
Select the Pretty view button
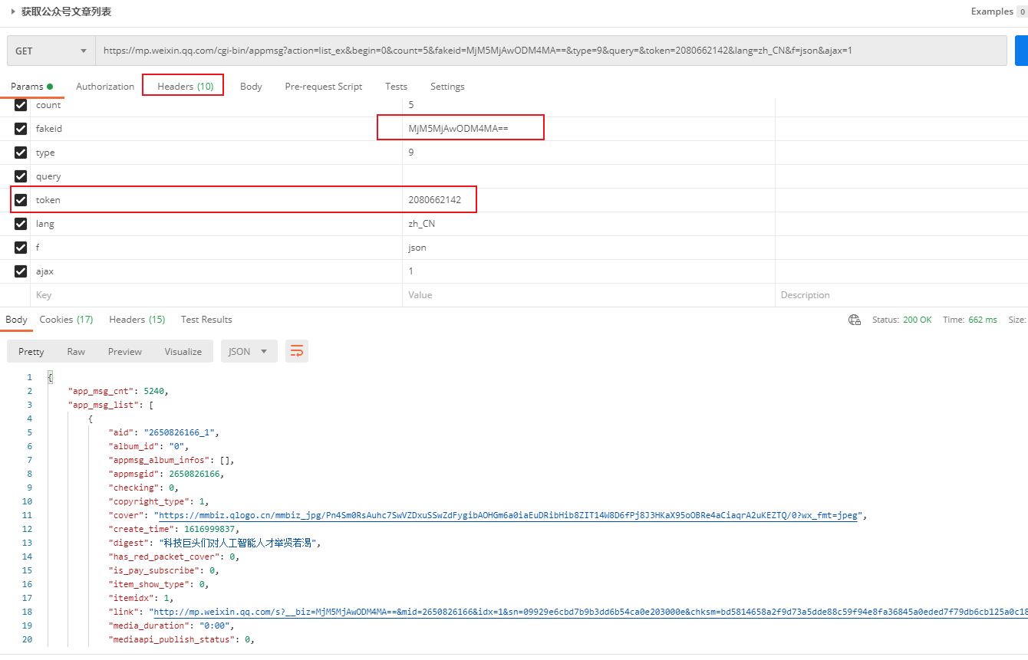pos(31,352)
